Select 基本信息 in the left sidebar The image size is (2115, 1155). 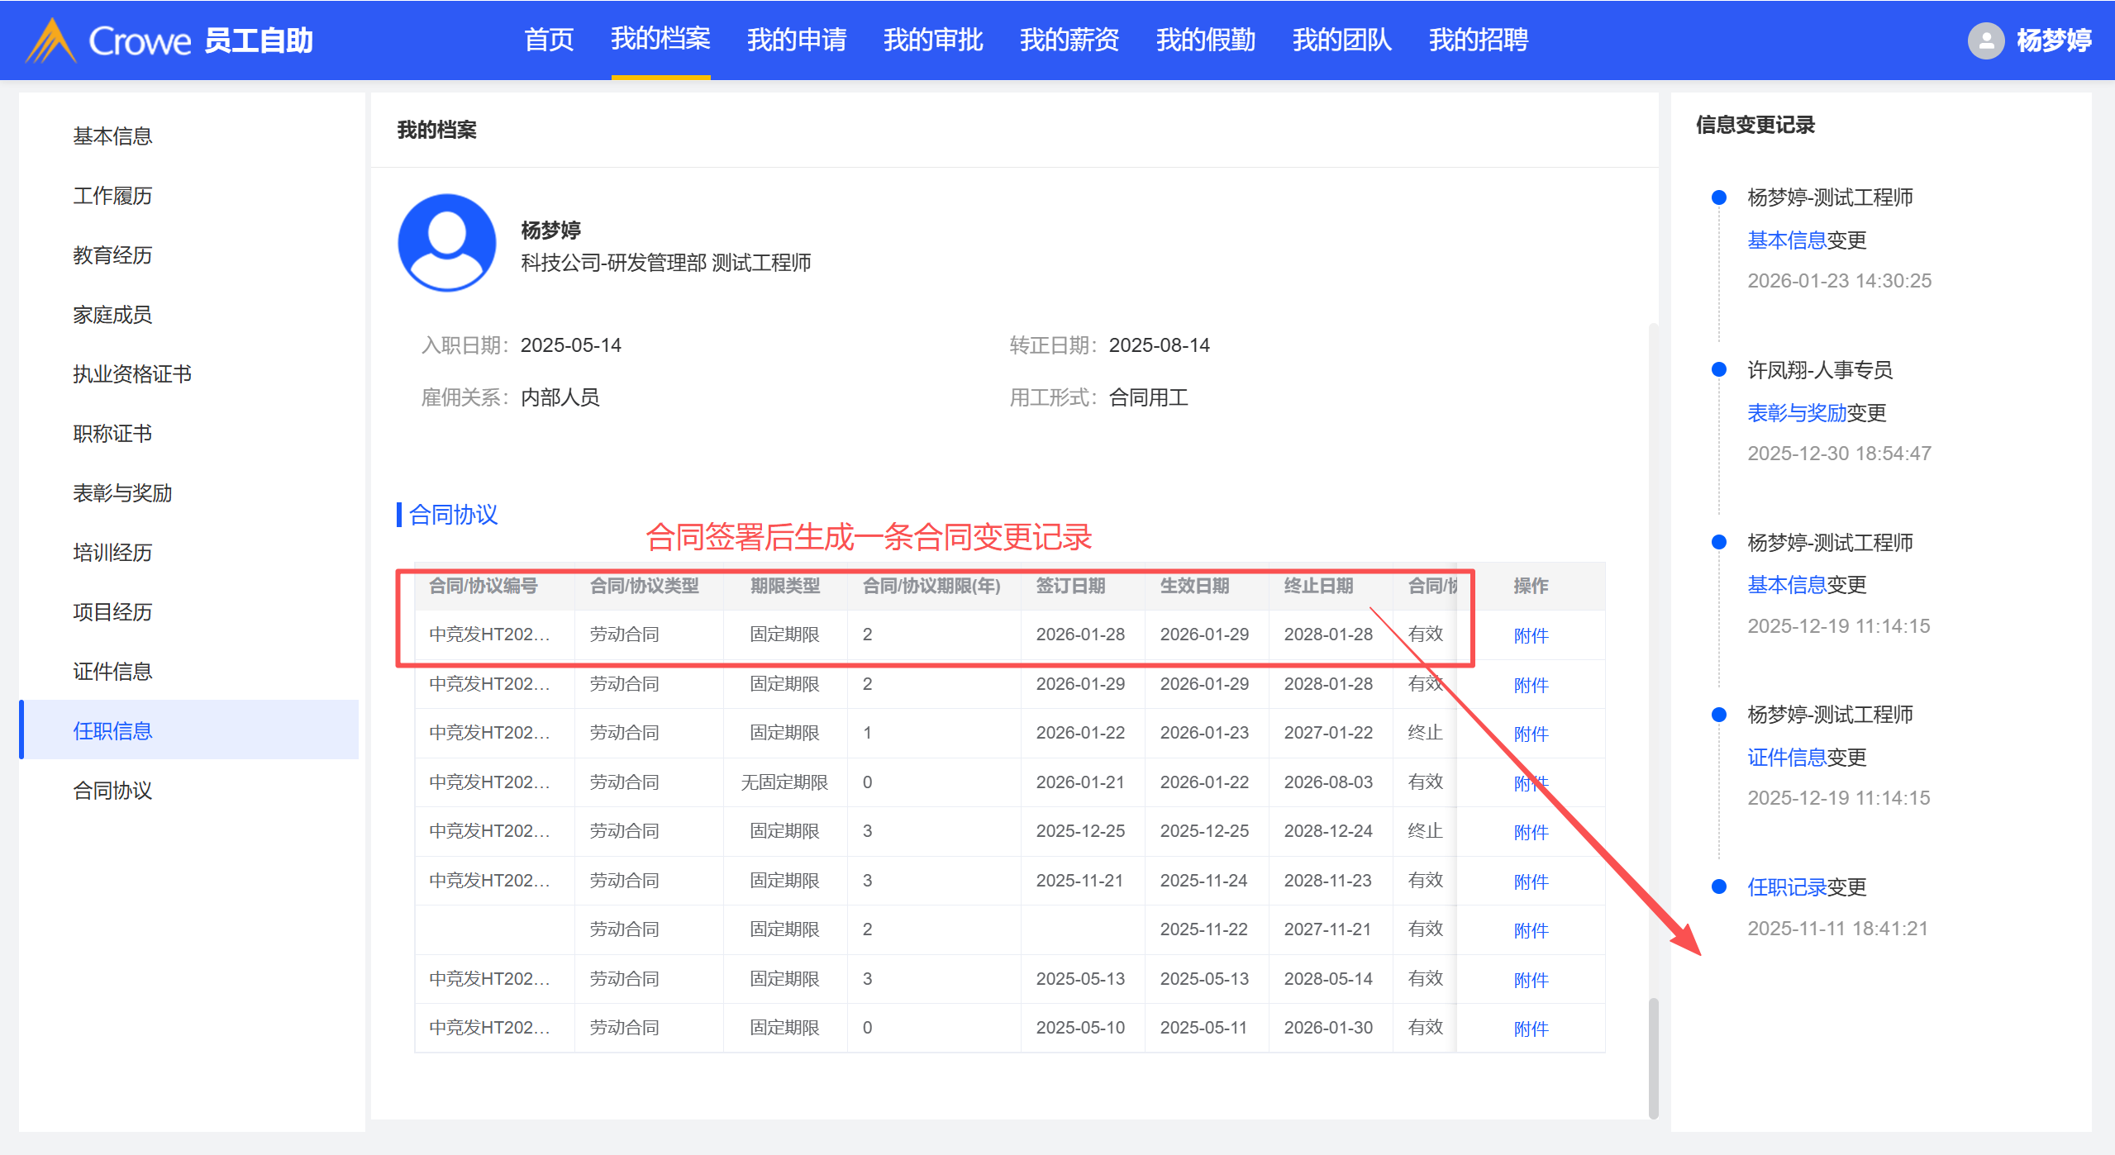112,136
